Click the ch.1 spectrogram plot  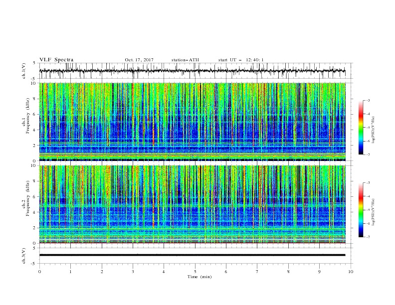(193, 122)
